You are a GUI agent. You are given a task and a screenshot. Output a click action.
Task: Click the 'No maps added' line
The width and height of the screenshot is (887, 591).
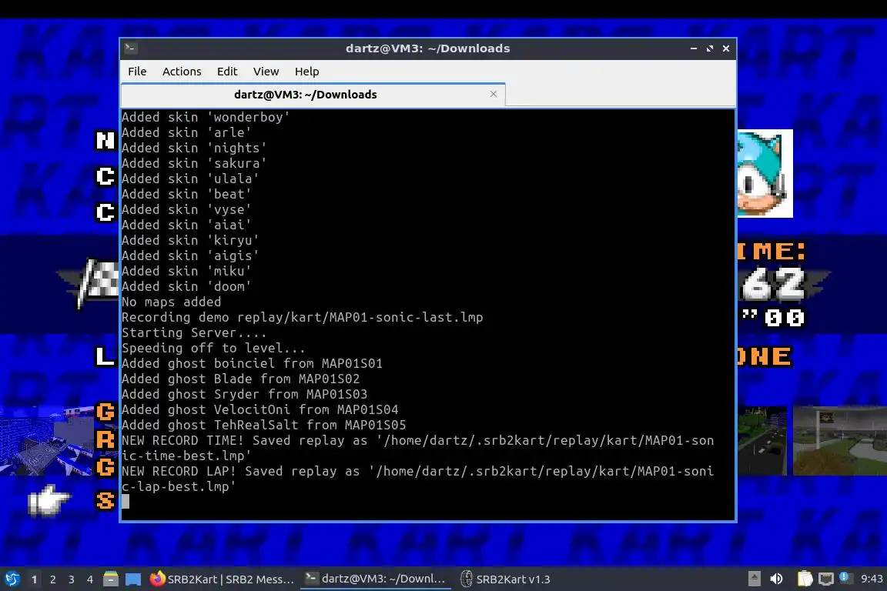pos(172,302)
